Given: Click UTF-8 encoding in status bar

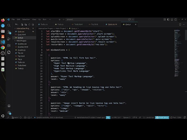Looking at the screenshot, I should pos(135,117).
